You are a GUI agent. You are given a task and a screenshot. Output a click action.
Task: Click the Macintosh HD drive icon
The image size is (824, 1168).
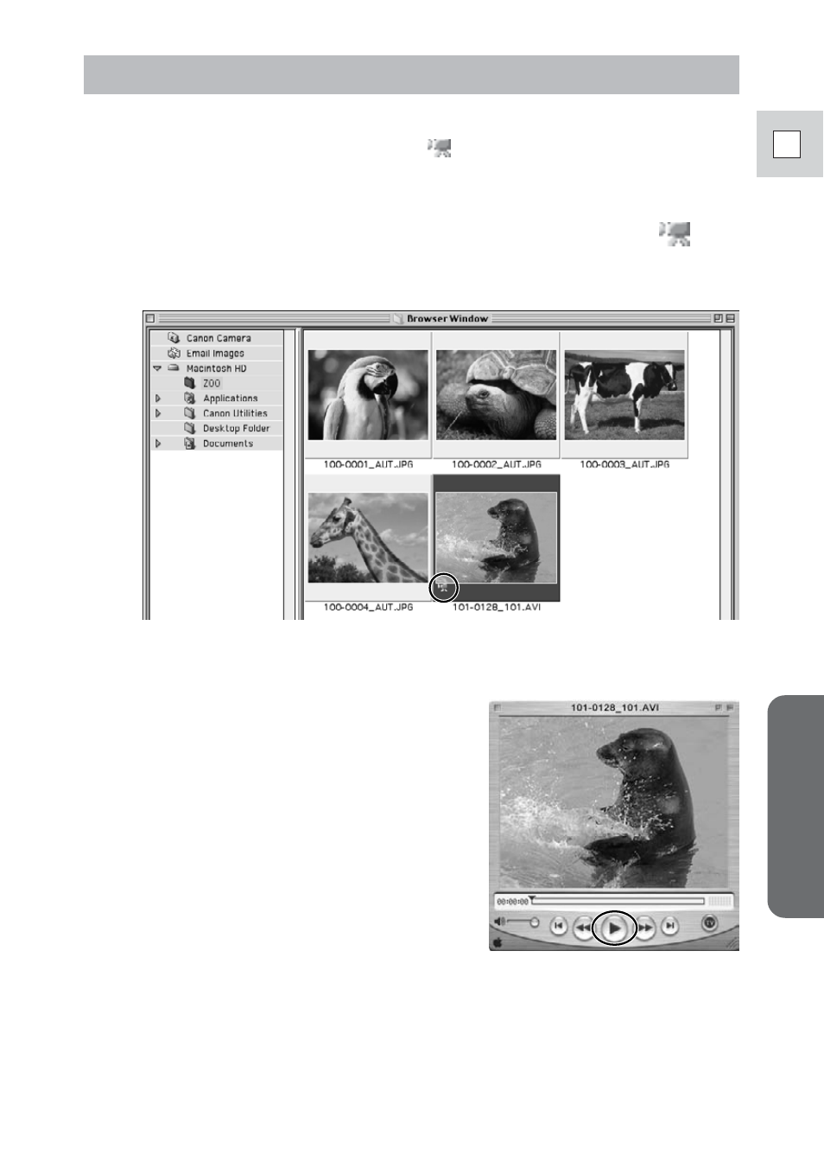click(x=174, y=367)
